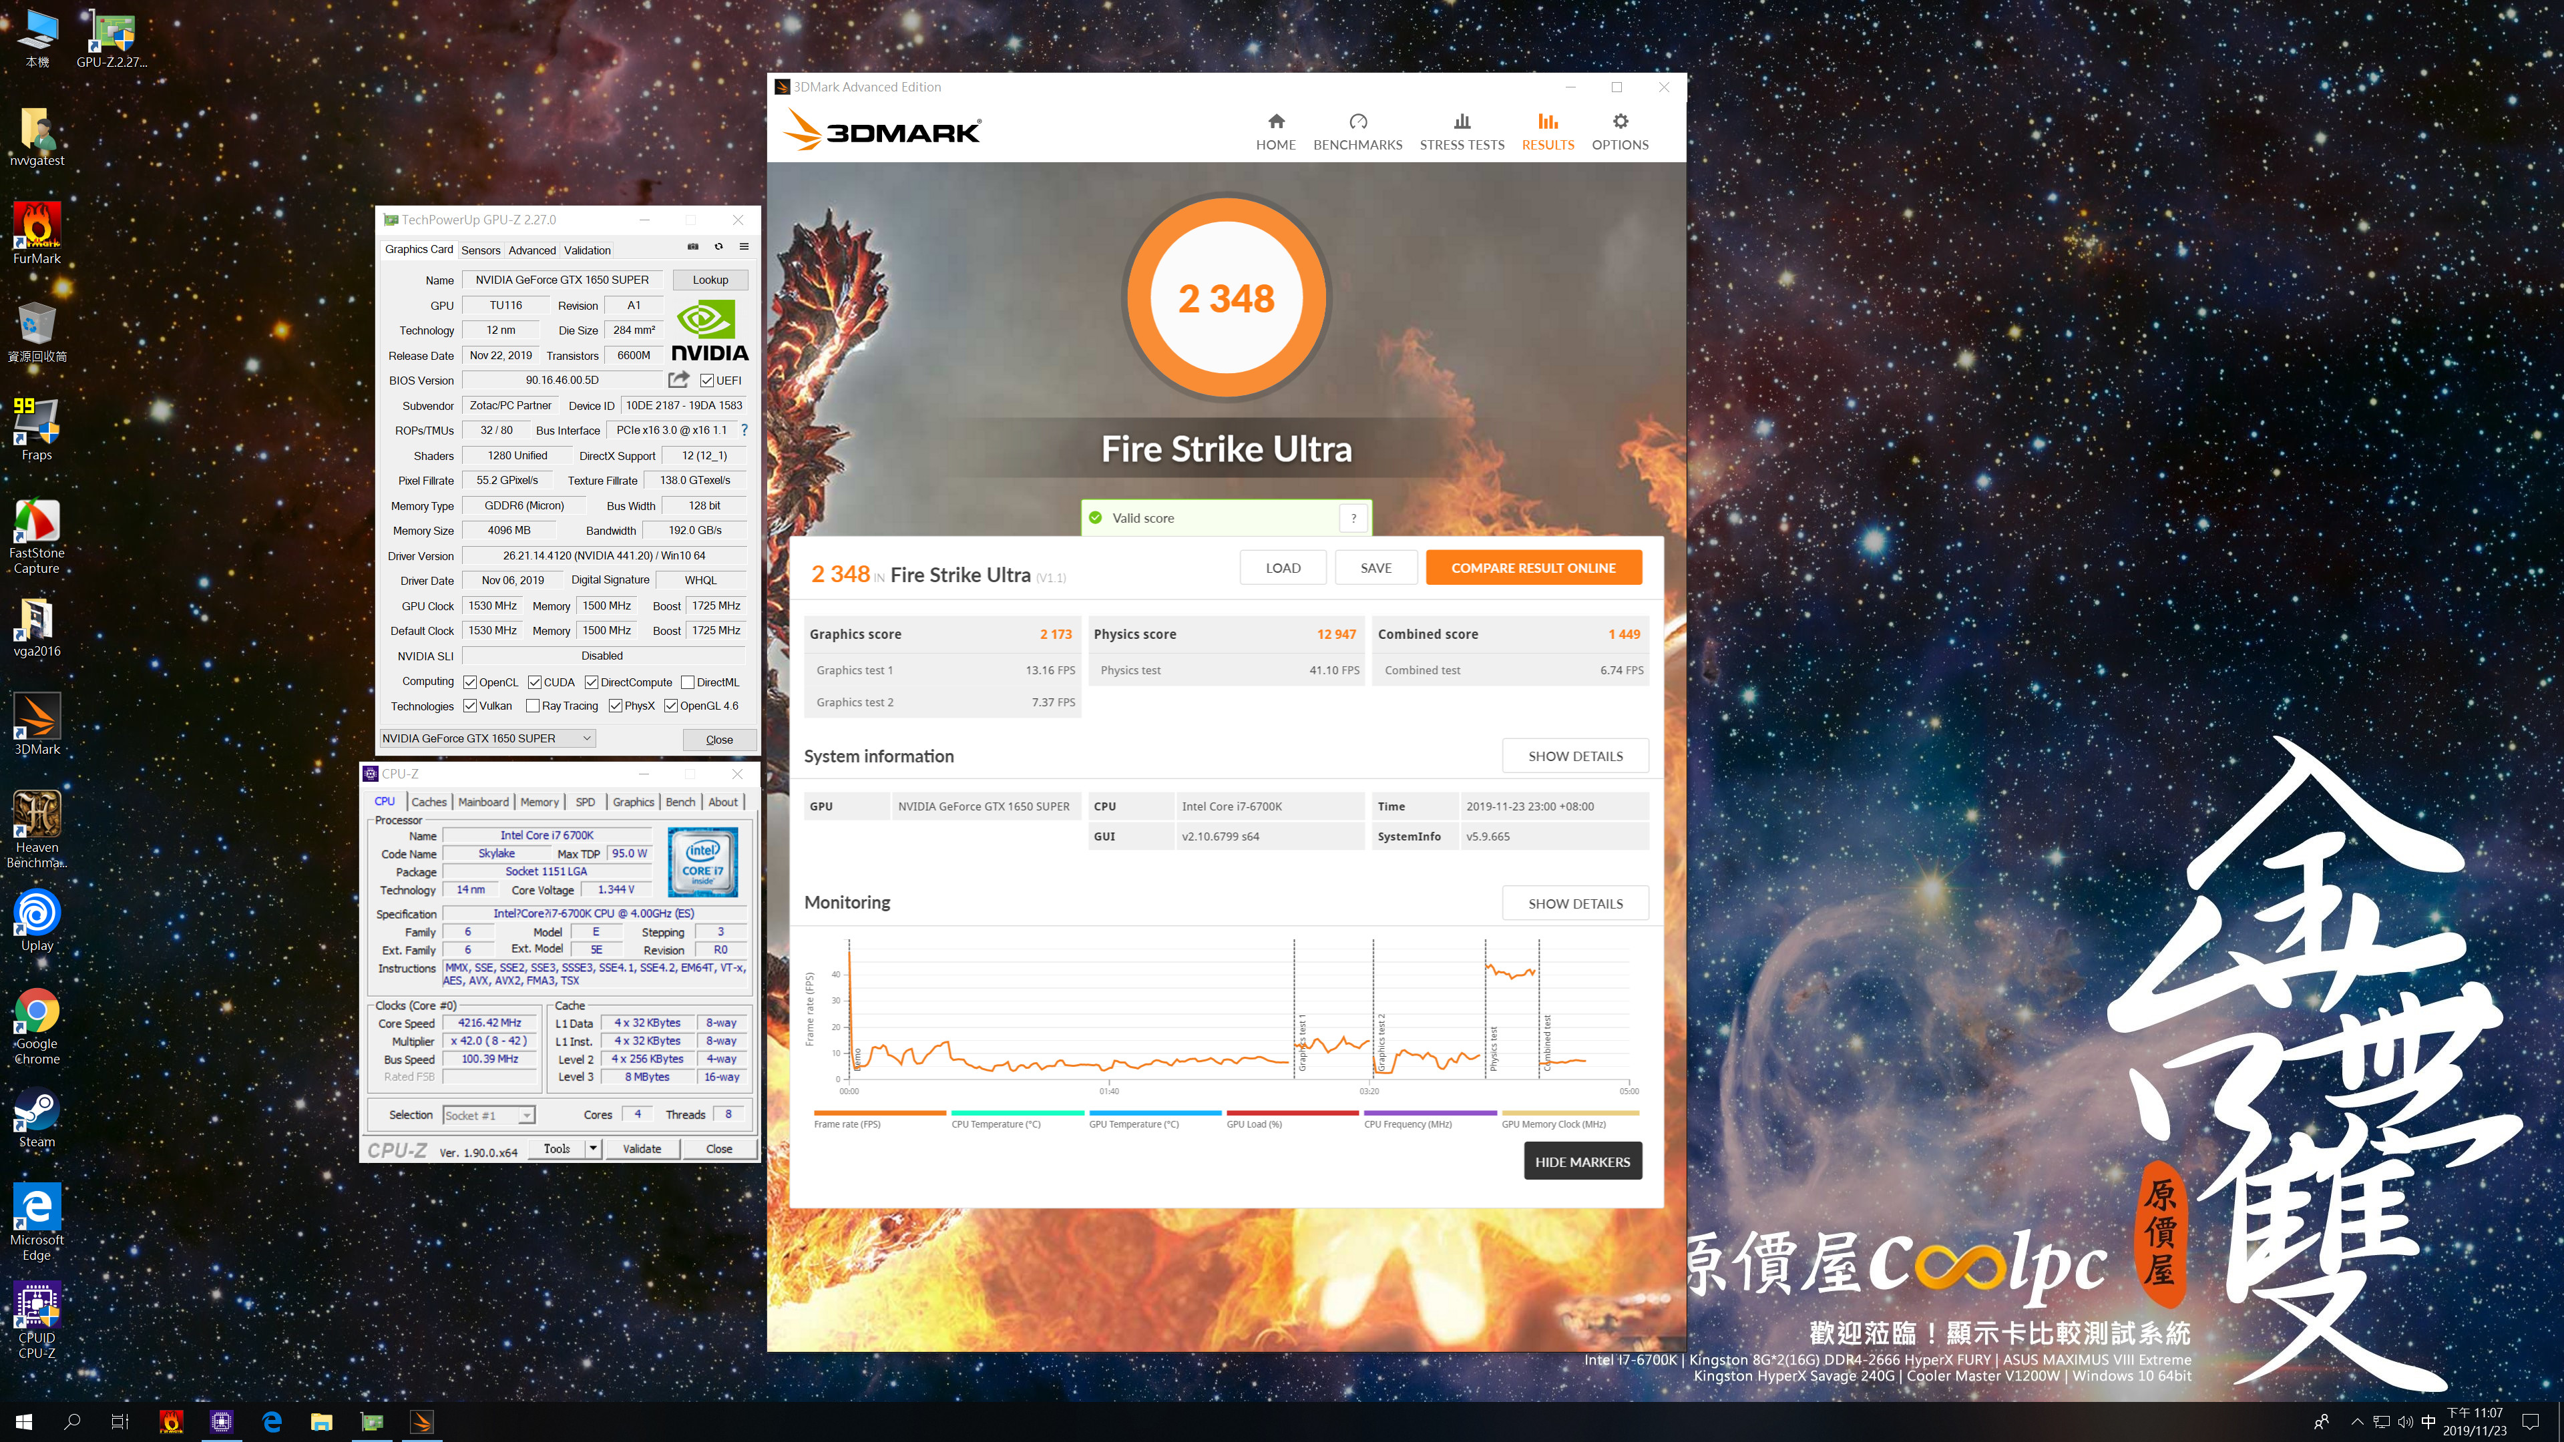Click COMPARE RESULT ONLINE button
The width and height of the screenshot is (2564, 1442).
point(1533,567)
